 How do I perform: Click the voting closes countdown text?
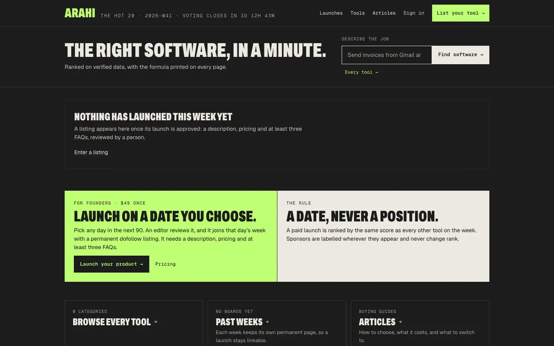coord(229,16)
